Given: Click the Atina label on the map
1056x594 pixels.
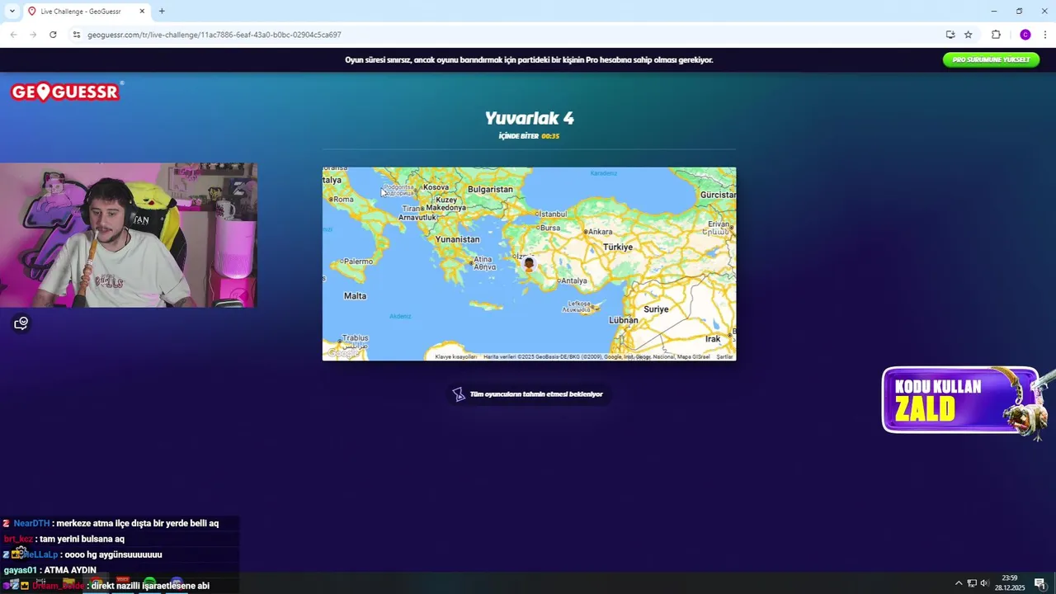Looking at the screenshot, I should point(485,263).
